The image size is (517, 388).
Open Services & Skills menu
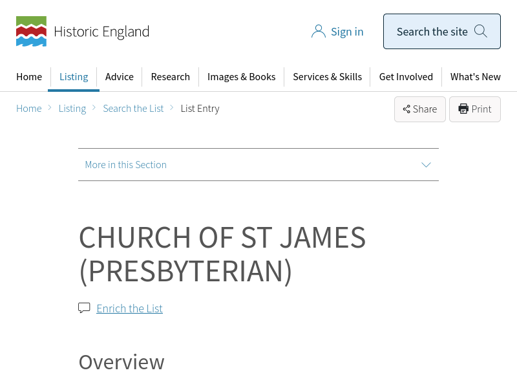(327, 77)
